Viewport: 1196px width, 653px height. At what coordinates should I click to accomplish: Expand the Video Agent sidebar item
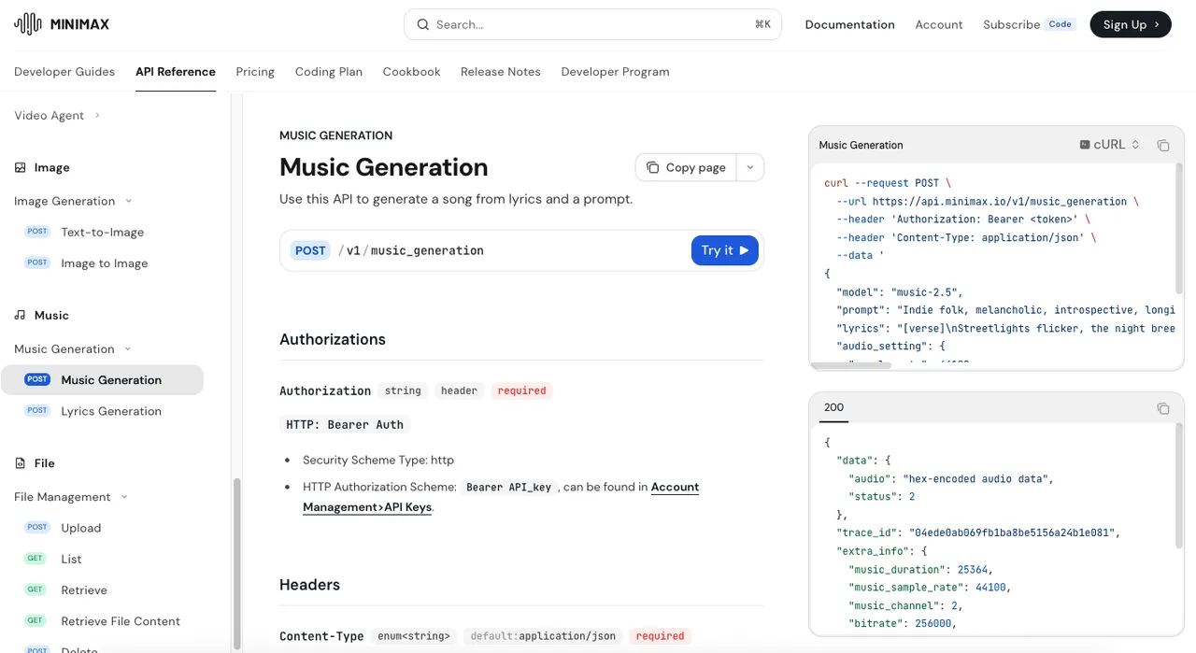click(x=97, y=116)
